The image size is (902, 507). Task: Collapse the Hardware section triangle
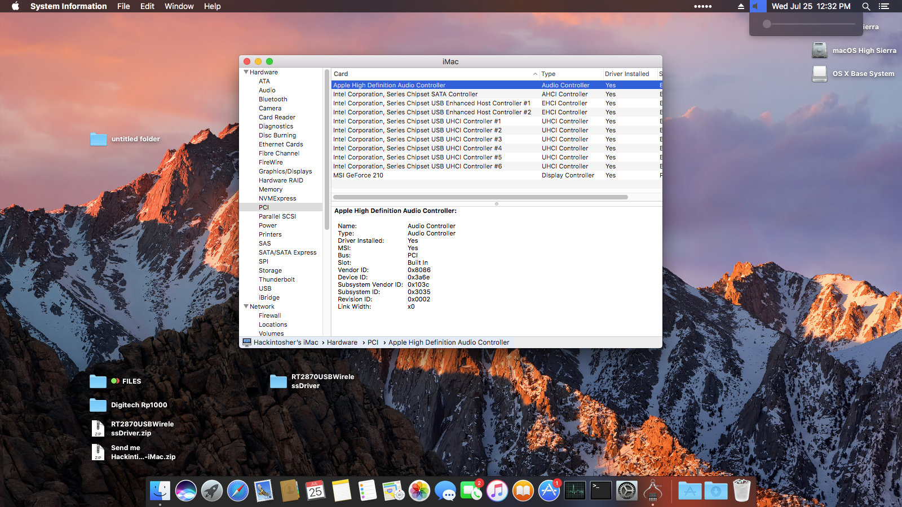(x=246, y=72)
